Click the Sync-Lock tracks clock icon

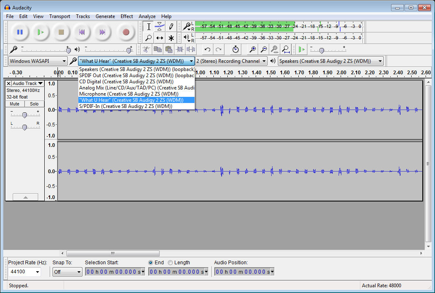tap(236, 49)
